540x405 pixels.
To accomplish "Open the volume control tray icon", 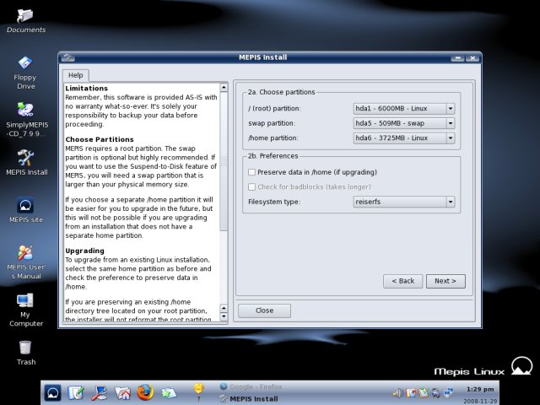I will [397, 392].
